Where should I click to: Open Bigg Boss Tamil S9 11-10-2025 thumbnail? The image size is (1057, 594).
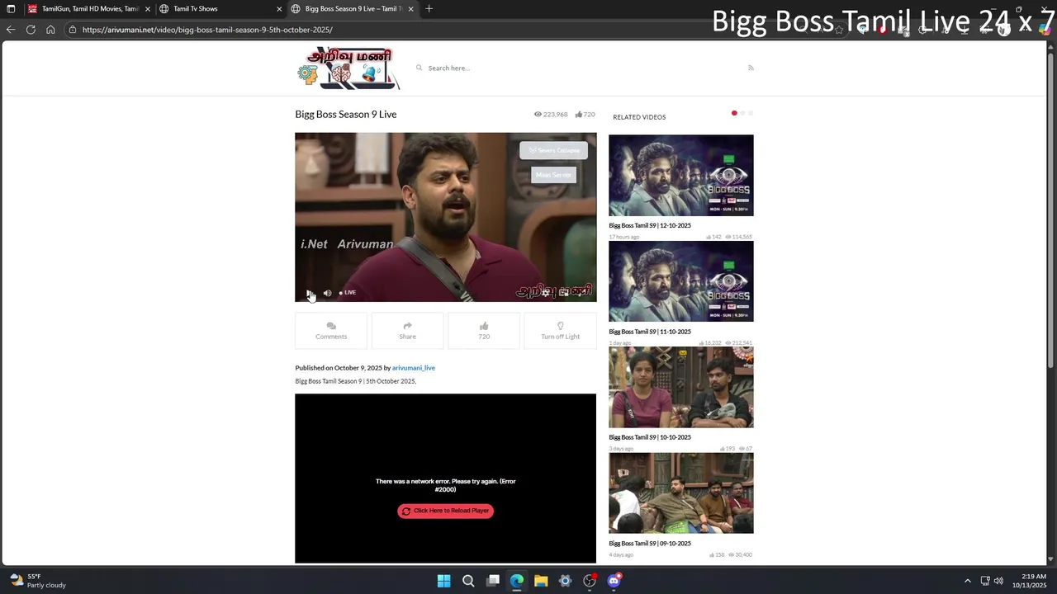pos(681,281)
